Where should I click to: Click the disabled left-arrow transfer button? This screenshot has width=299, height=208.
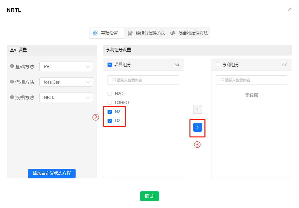(x=197, y=109)
